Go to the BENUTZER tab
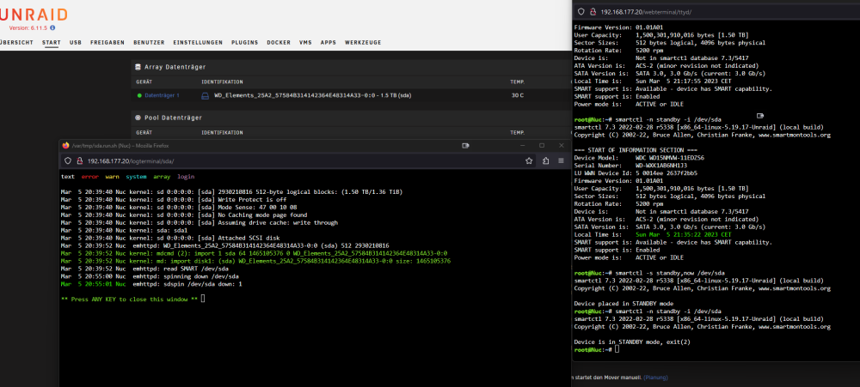 point(149,42)
